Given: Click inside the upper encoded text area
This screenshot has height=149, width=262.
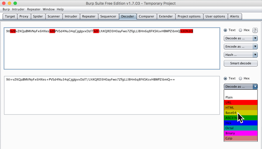Looking at the screenshot, I should pos(112,49).
